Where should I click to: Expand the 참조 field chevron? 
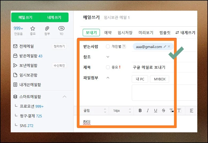click(108, 57)
